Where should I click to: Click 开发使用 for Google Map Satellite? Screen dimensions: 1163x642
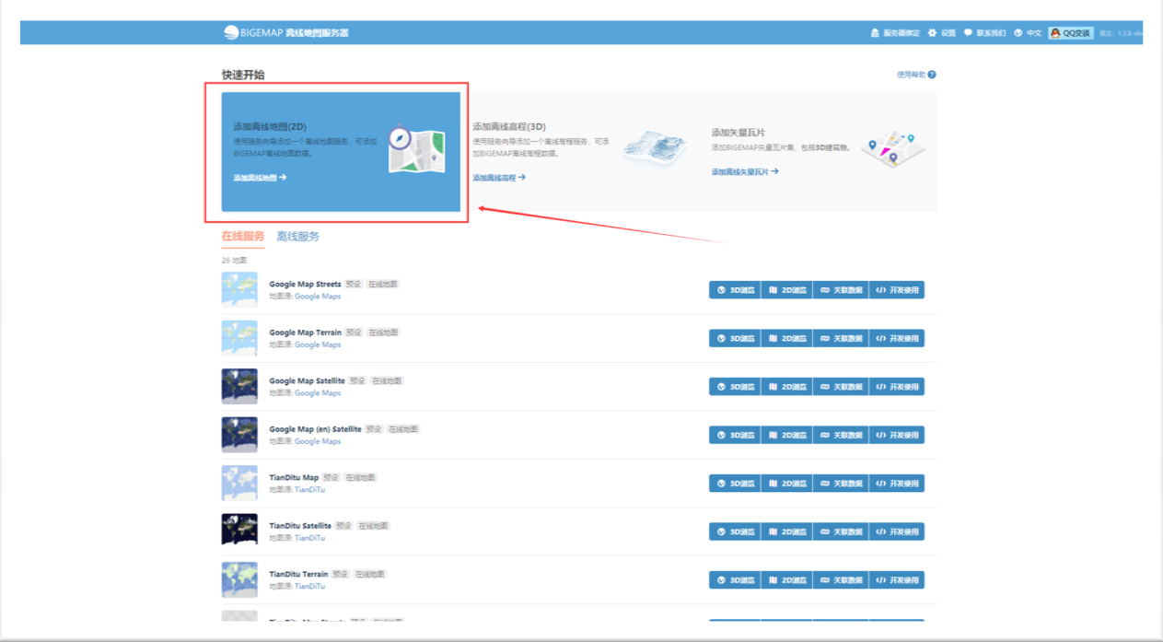tap(897, 387)
